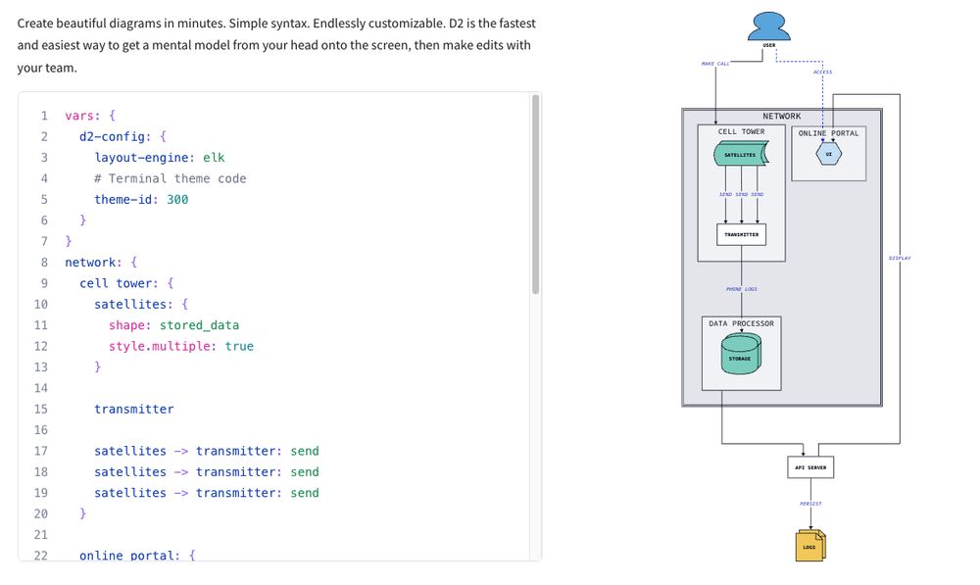980x585 pixels.
Task: Click the "style.multiple: true" code line
Action: (181, 346)
